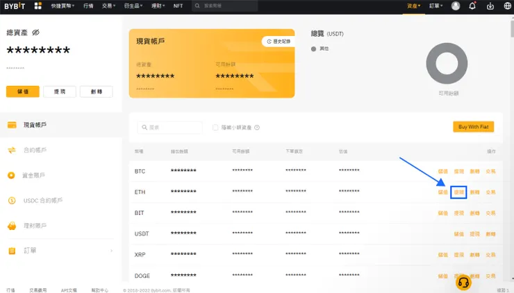Select the 理財賬戶 piggy bank icon
Screen dimensions: 514x293
click(x=12, y=226)
